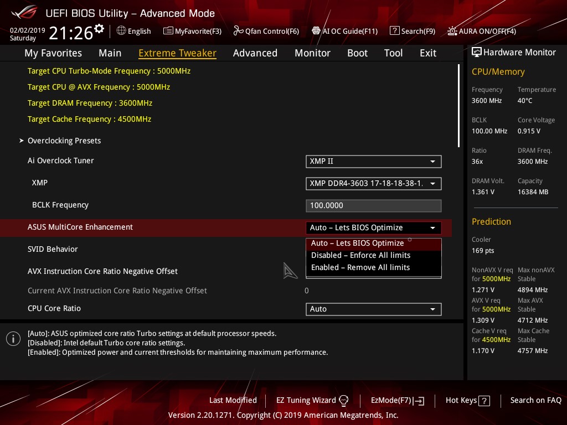Viewport: 567px width, 425px height.
Task: Expand Overclocking Presets submenu
Action: (x=64, y=141)
